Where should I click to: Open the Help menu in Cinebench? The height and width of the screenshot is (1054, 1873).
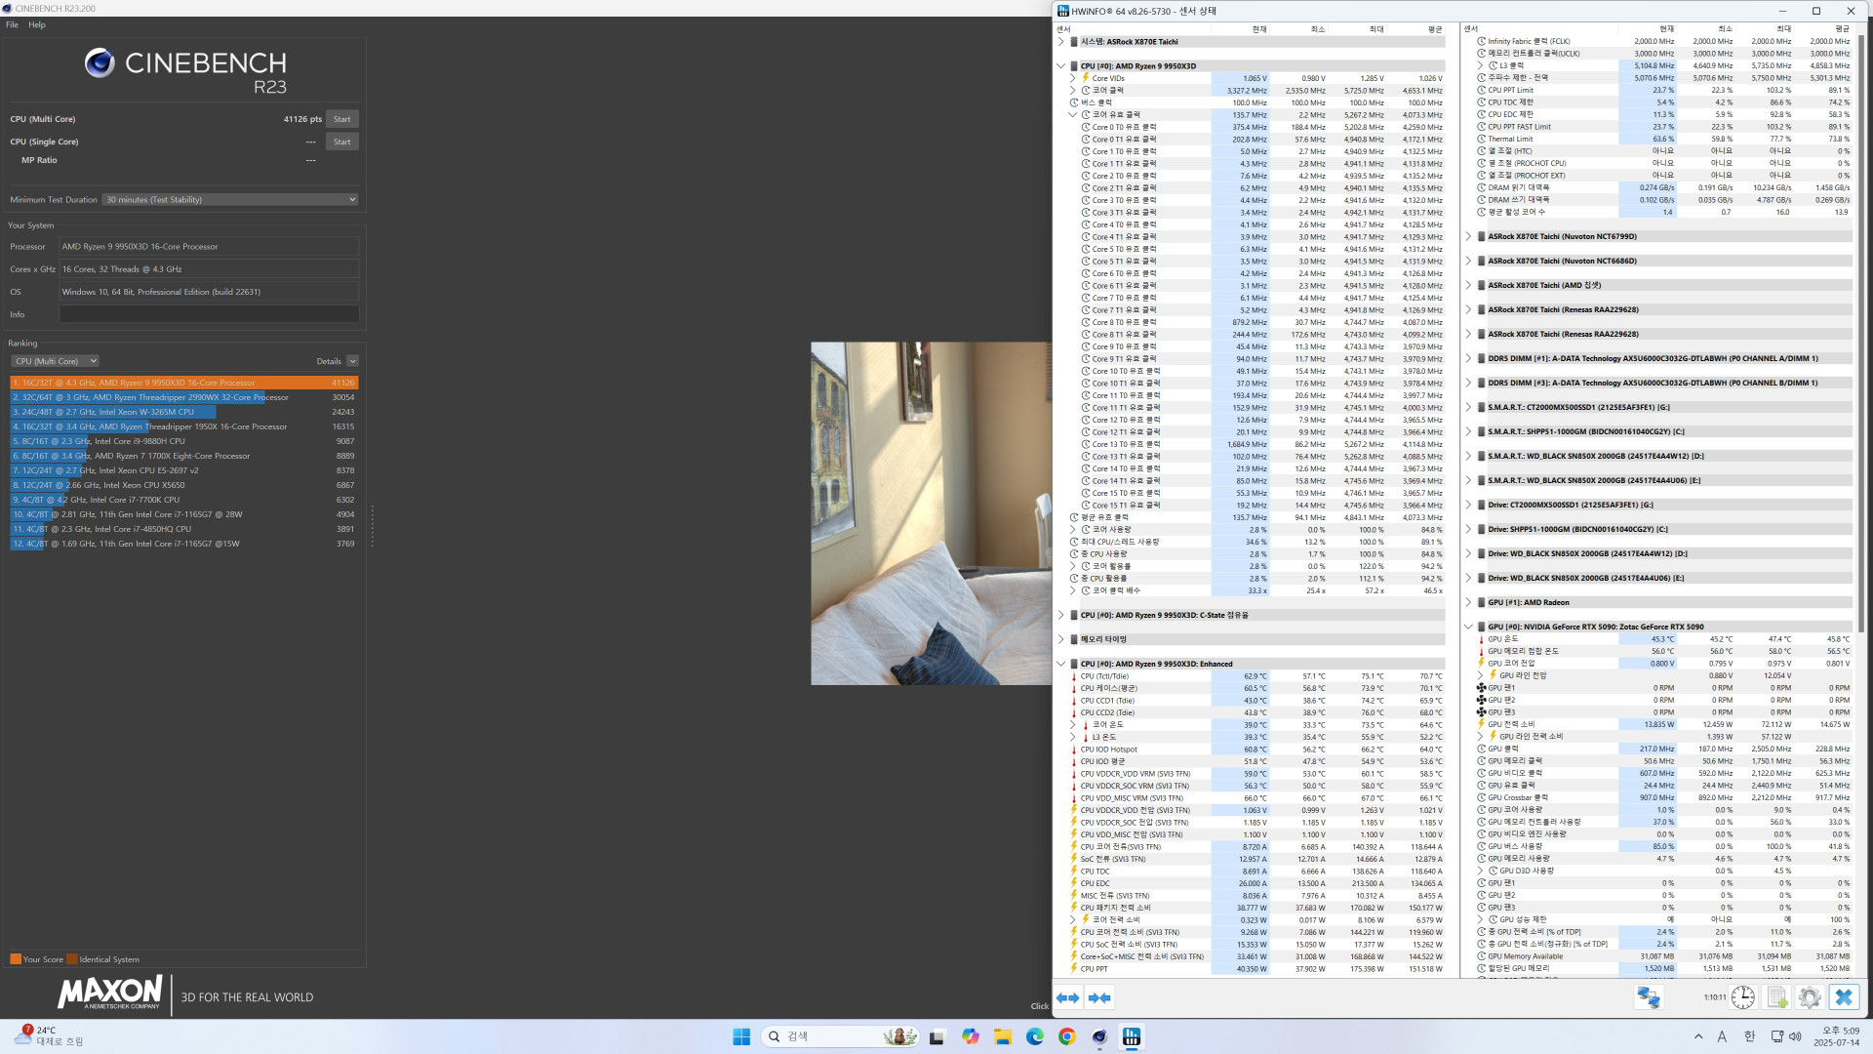(x=37, y=25)
